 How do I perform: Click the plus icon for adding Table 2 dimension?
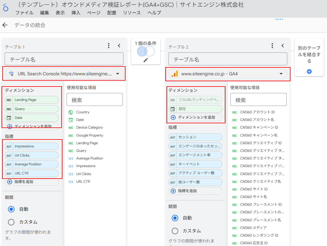point(173,117)
